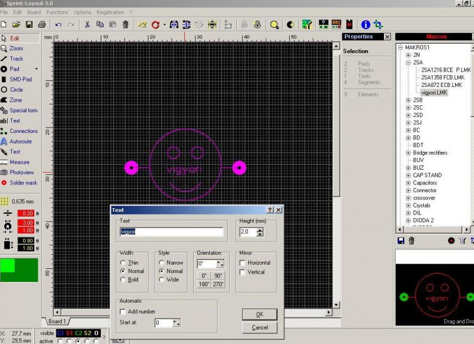
Task: Expand the 2N macro folder
Action: pos(408,55)
